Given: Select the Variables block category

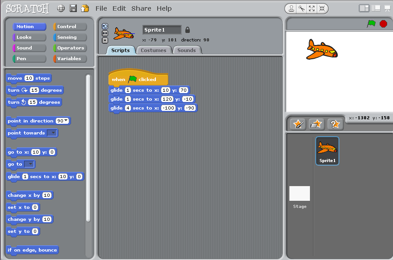Looking at the screenshot, I should 70,59.
